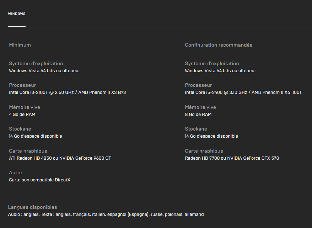The height and width of the screenshot is (228, 312).
Task: Click recommended 14 Go d'espace disponible text
Action: coord(211,136)
